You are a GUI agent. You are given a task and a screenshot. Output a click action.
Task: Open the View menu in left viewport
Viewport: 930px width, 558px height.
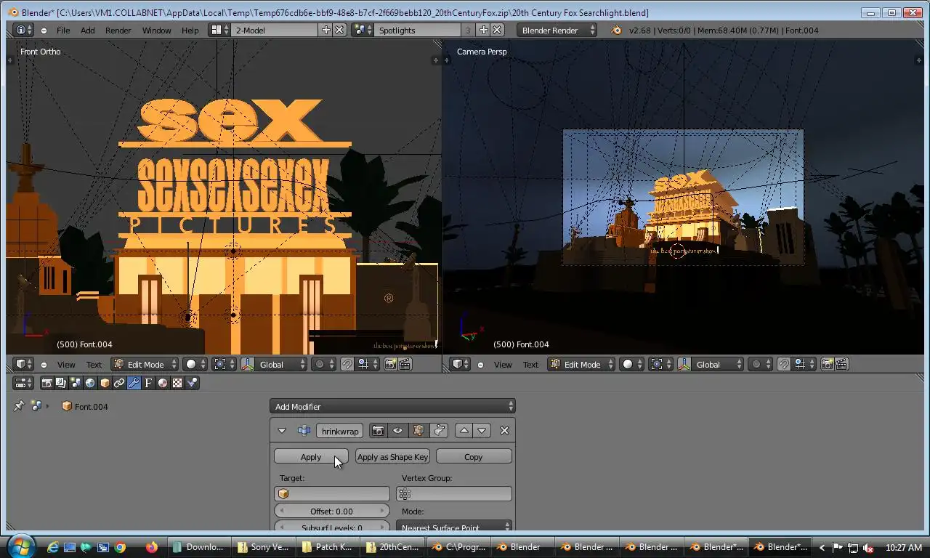[x=66, y=364]
